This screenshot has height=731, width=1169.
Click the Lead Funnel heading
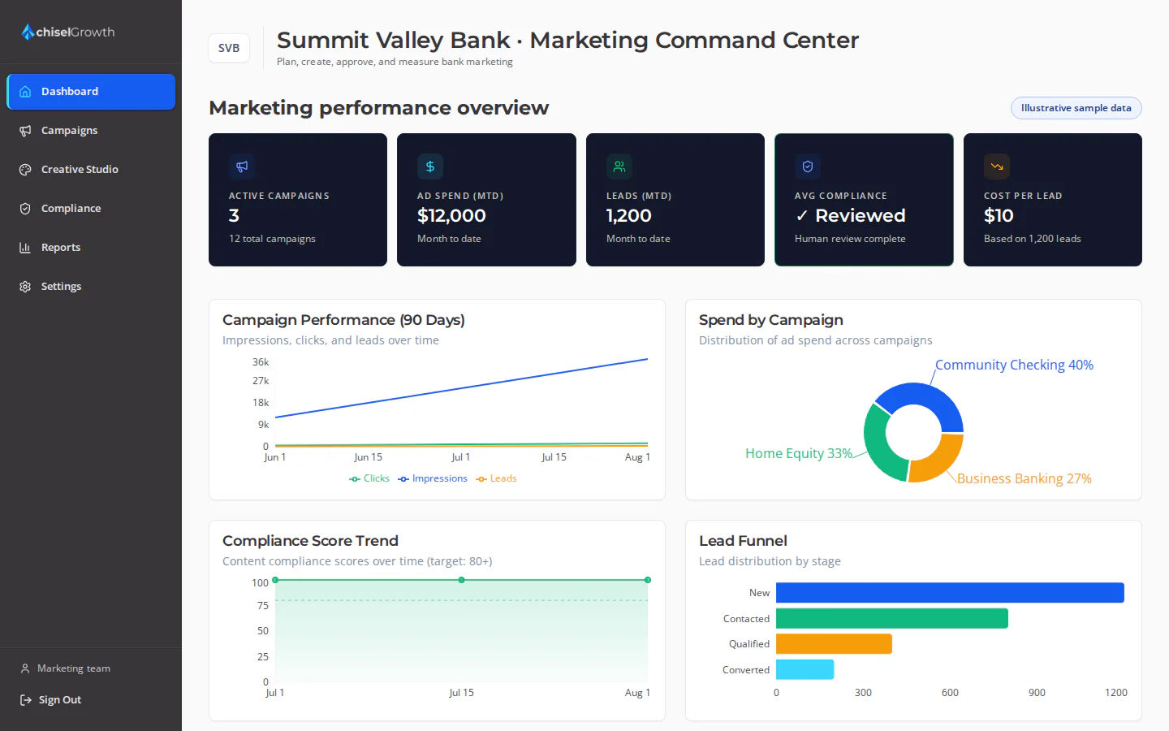click(x=743, y=541)
